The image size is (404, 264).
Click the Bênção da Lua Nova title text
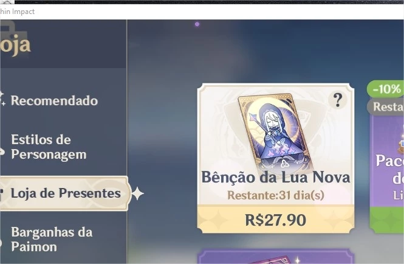point(276,177)
